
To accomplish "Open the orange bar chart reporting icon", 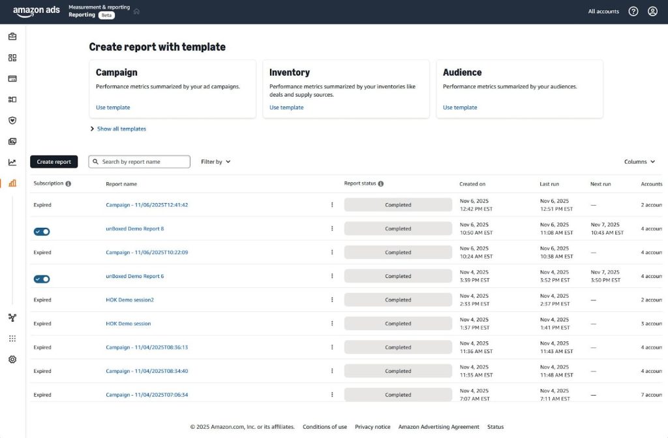I will tap(12, 183).
